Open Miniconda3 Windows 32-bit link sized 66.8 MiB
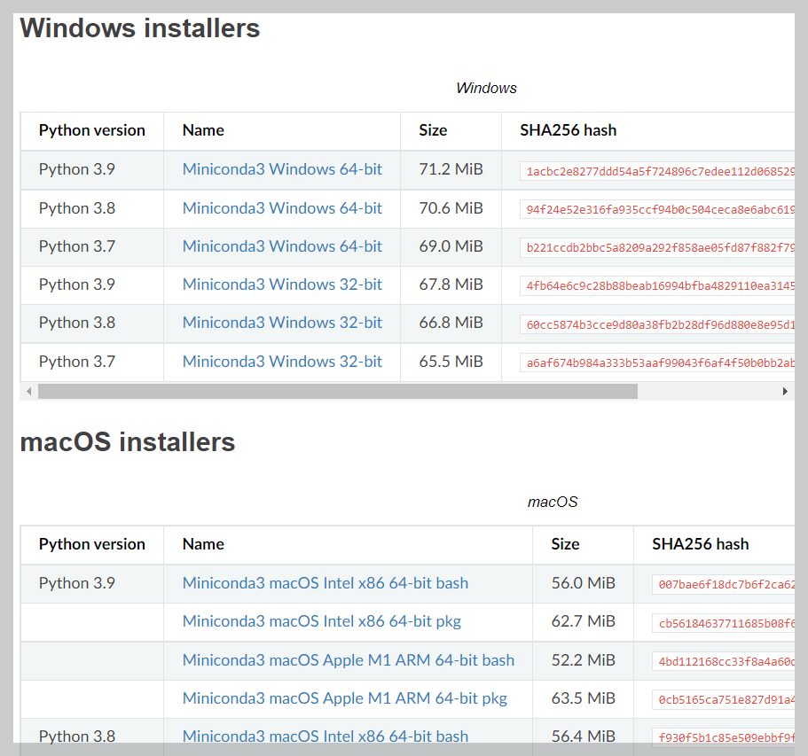 tap(282, 323)
